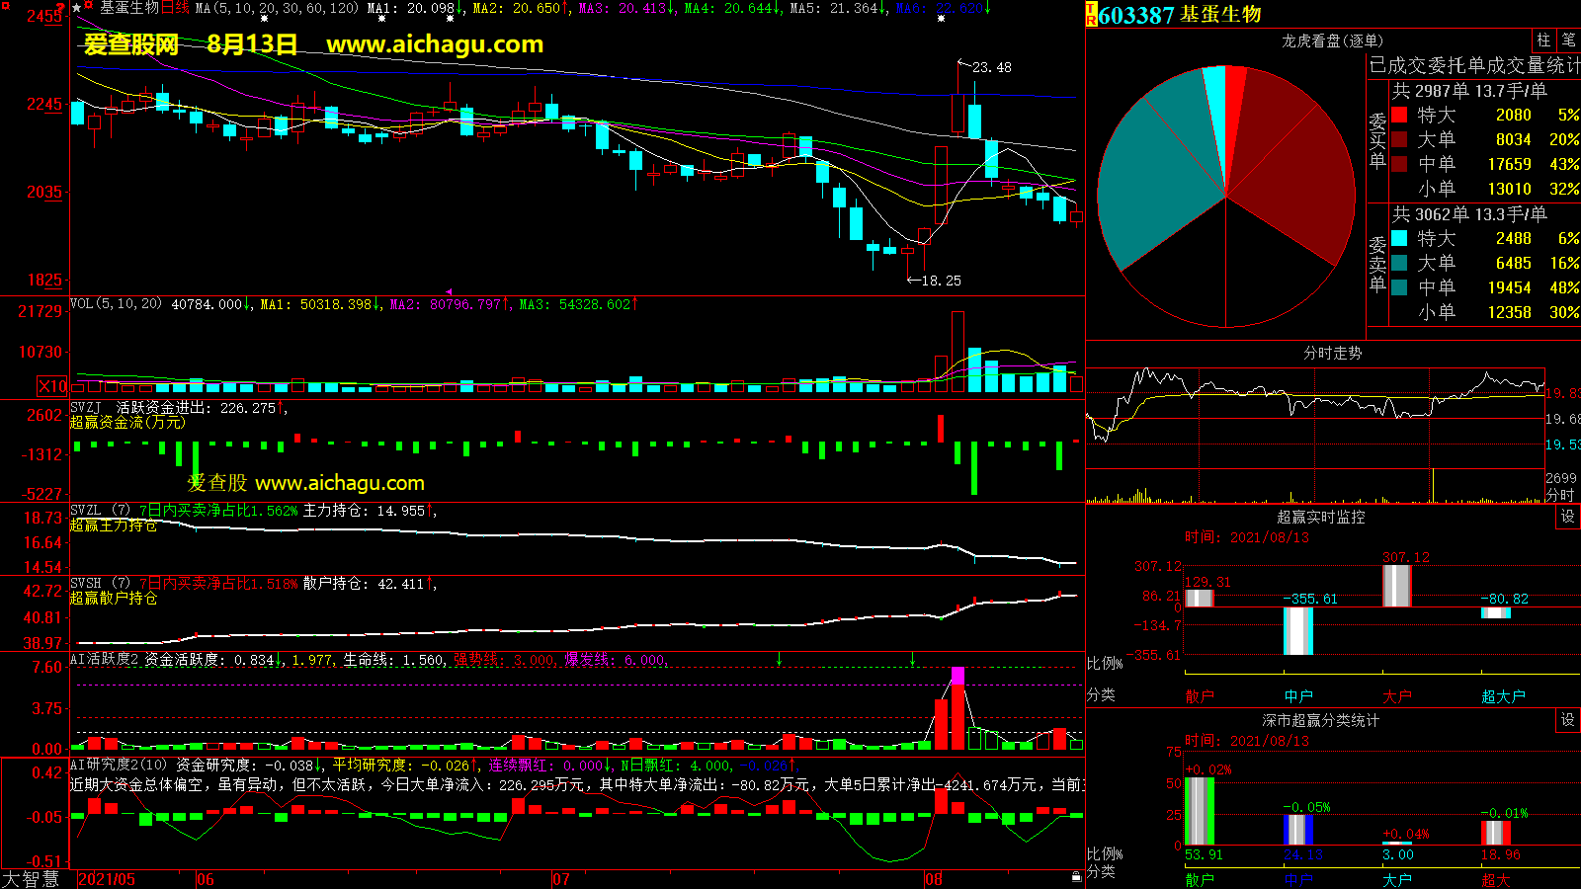Select the 分时走势 panel title

pyautogui.click(x=1332, y=353)
